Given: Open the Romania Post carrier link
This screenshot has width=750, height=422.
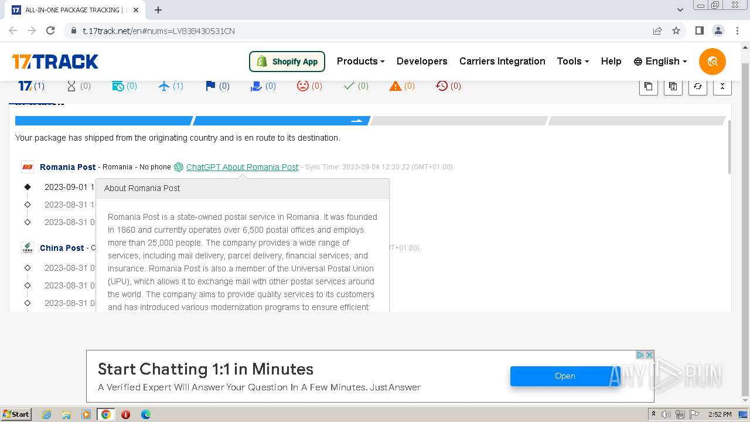Looking at the screenshot, I should [x=68, y=167].
